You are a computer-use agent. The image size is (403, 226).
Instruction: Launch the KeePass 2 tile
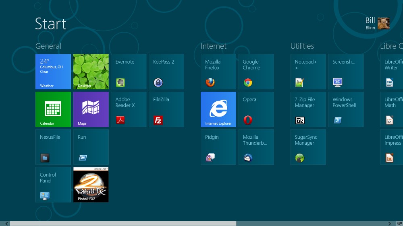click(x=166, y=72)
